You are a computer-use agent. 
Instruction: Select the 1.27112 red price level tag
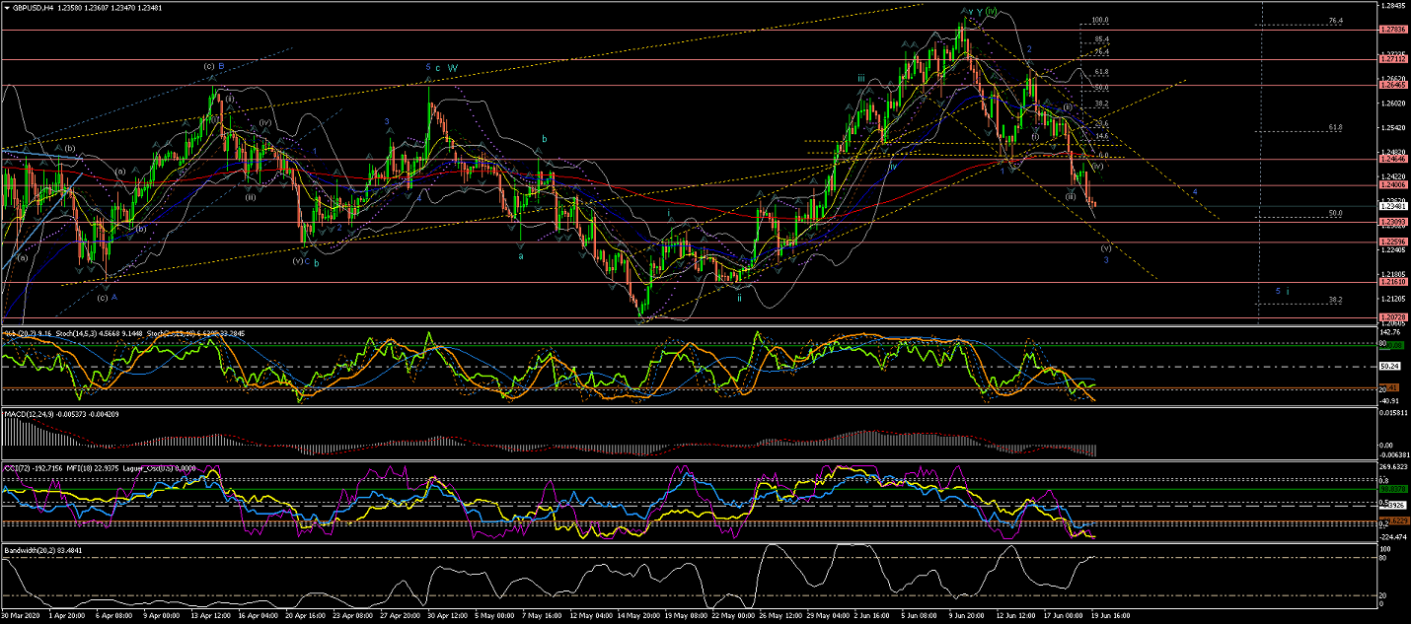click(1392, 59)
